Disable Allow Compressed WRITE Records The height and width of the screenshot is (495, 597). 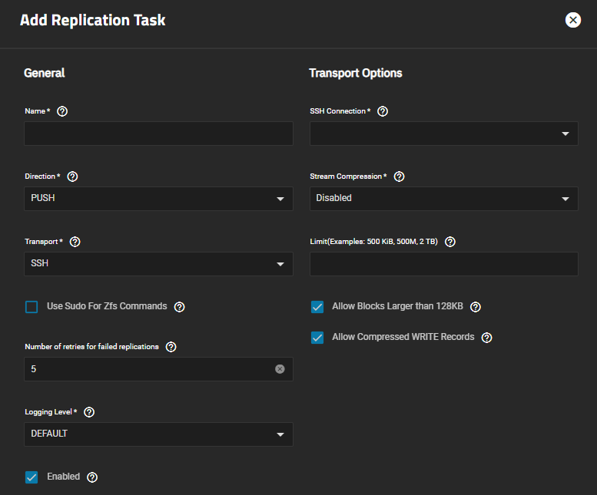click(x=317, y=338)
